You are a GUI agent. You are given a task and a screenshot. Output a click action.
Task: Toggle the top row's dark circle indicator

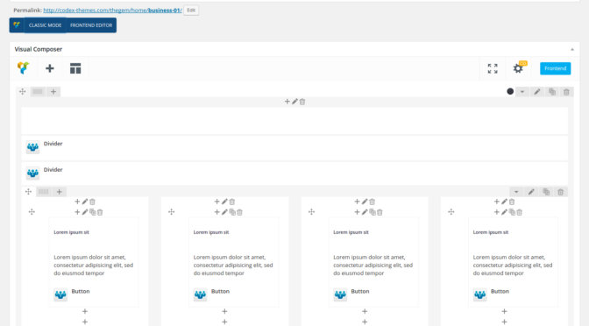510,91
